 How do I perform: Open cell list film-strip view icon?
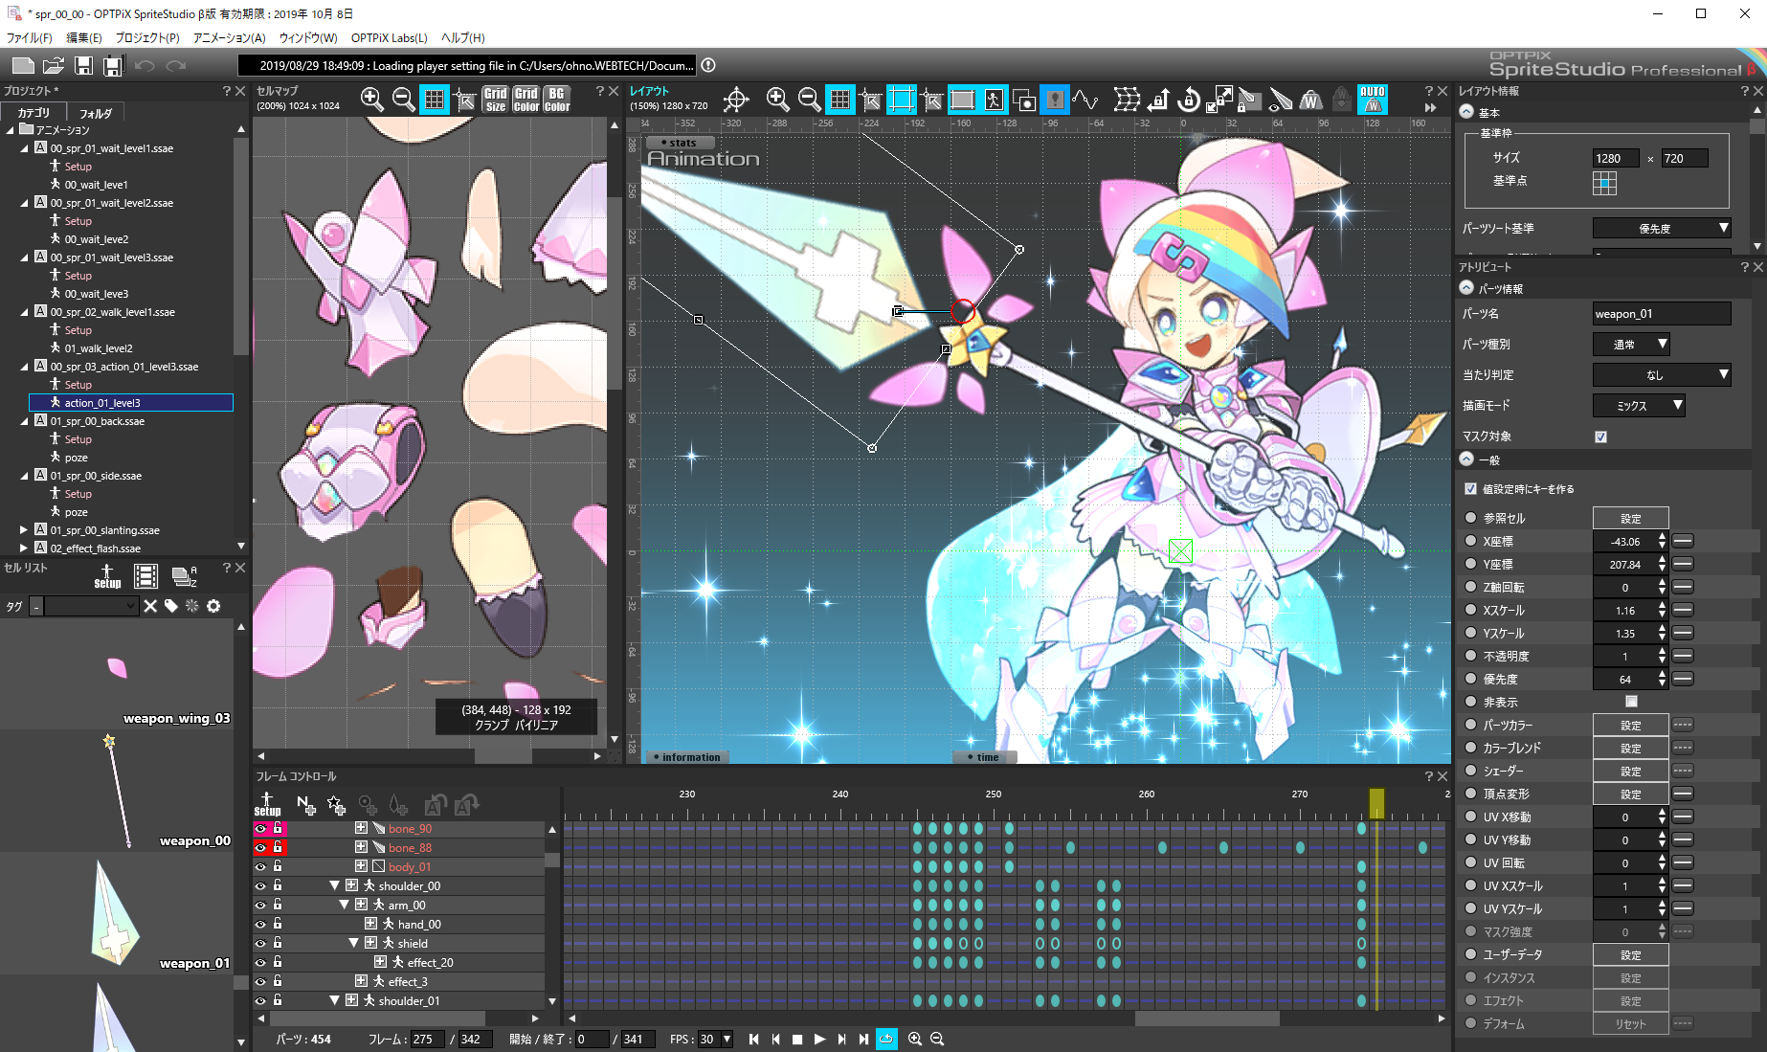pos(145,575)
